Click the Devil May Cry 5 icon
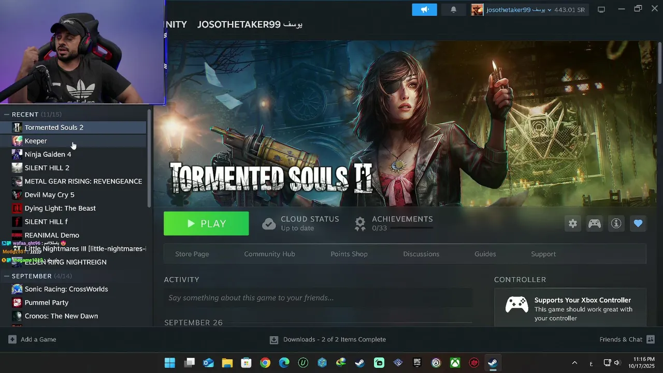The image size is (663, 373). [17, 195]
